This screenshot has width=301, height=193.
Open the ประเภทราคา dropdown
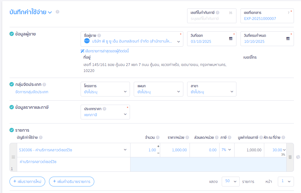pos(105,112)
